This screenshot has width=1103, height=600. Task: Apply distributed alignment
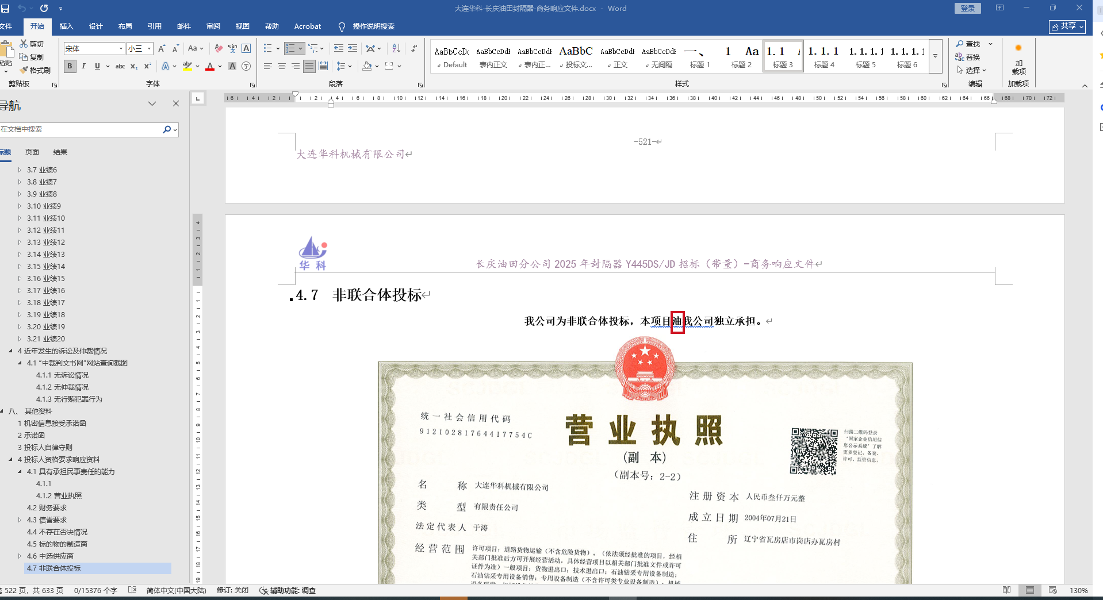323,66
